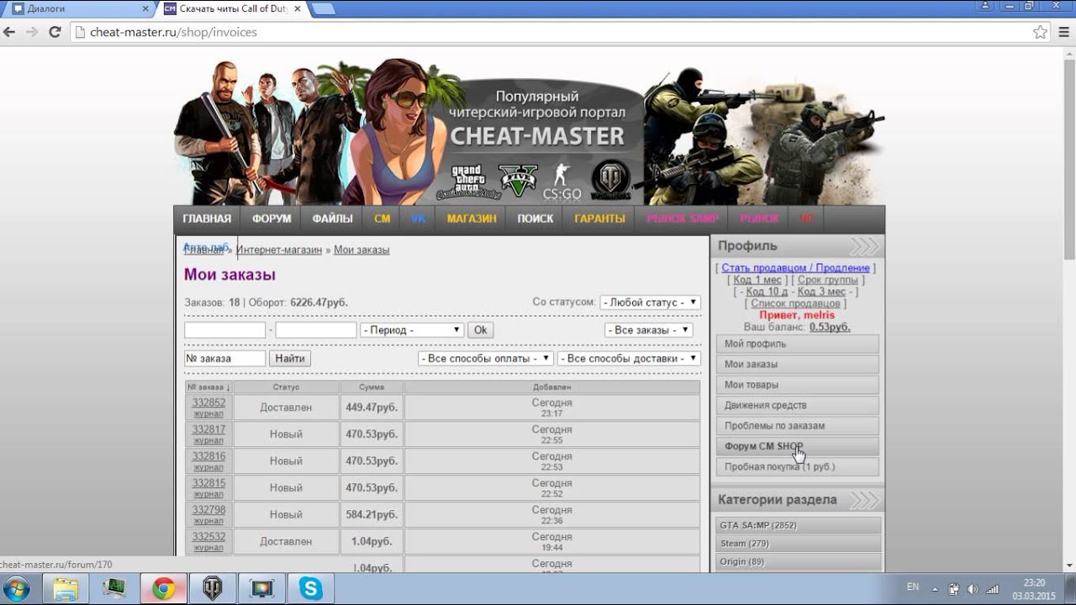Open the ПОИСК menu item
The image size is (1076, 605).
[535, 218]
